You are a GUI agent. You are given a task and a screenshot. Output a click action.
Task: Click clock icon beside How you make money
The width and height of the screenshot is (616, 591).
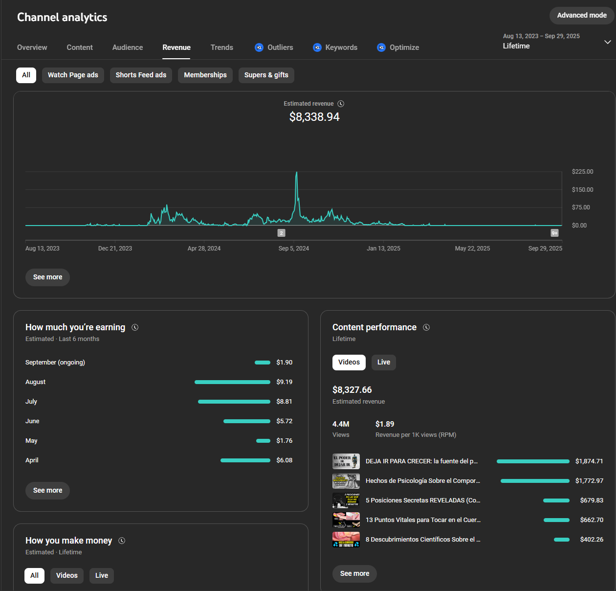[x=122, y=541]
